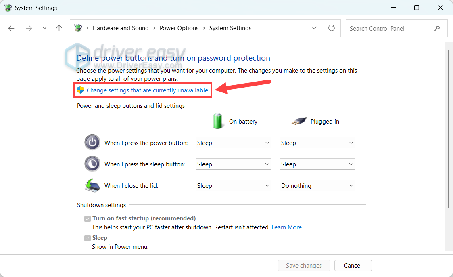Toggle Sleep Show in Power menu checkbox
This screenshot has height=277, width=453.
click(x=88, y=238)
